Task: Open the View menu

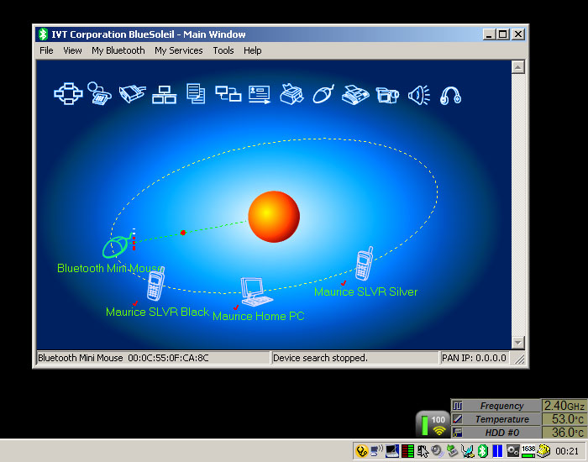Action: pyautogui.click(x=72, y=50)
